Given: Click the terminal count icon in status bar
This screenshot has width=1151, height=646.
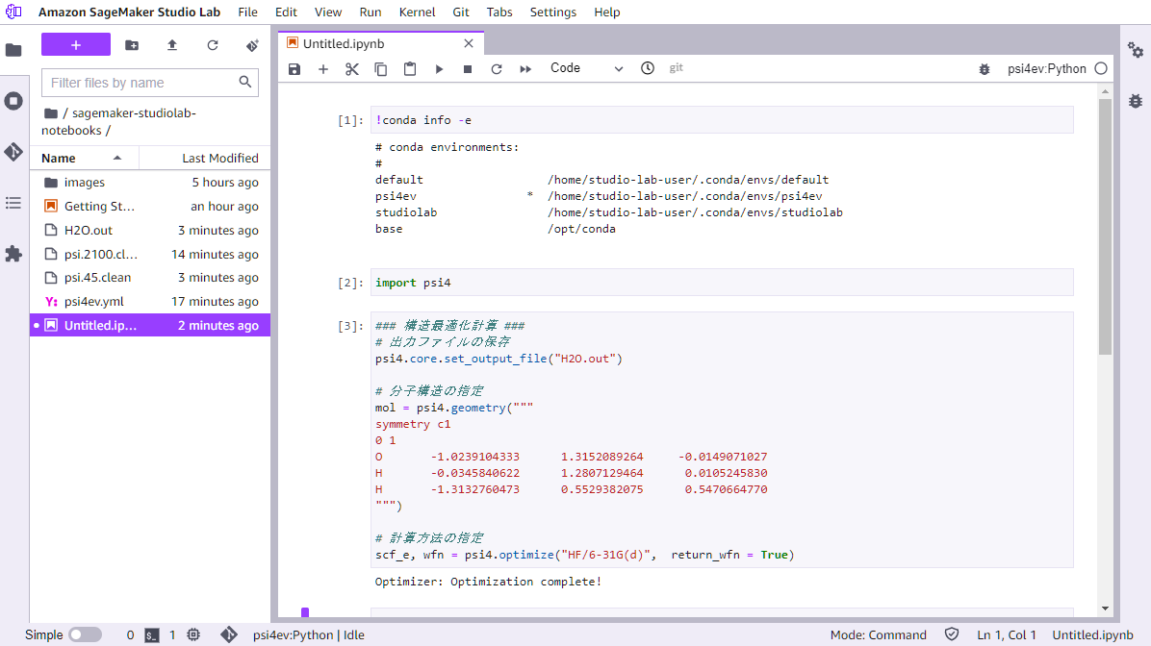Looking at the screenshot, I should (152, 635).
